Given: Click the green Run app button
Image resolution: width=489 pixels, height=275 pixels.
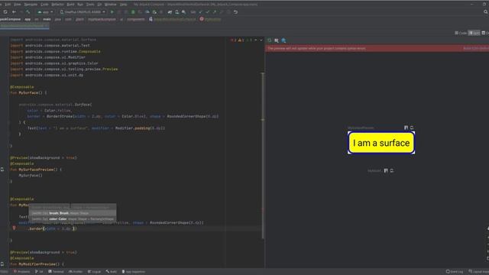Looking at the screenshot, I should pos(112,12).
